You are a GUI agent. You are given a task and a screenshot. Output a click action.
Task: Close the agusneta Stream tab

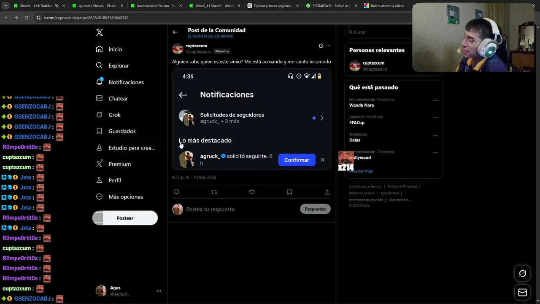click(122, 6)
